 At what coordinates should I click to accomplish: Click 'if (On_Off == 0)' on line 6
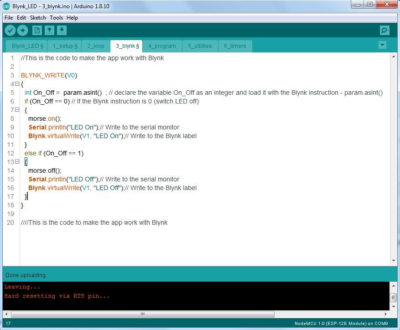point(47,101)
